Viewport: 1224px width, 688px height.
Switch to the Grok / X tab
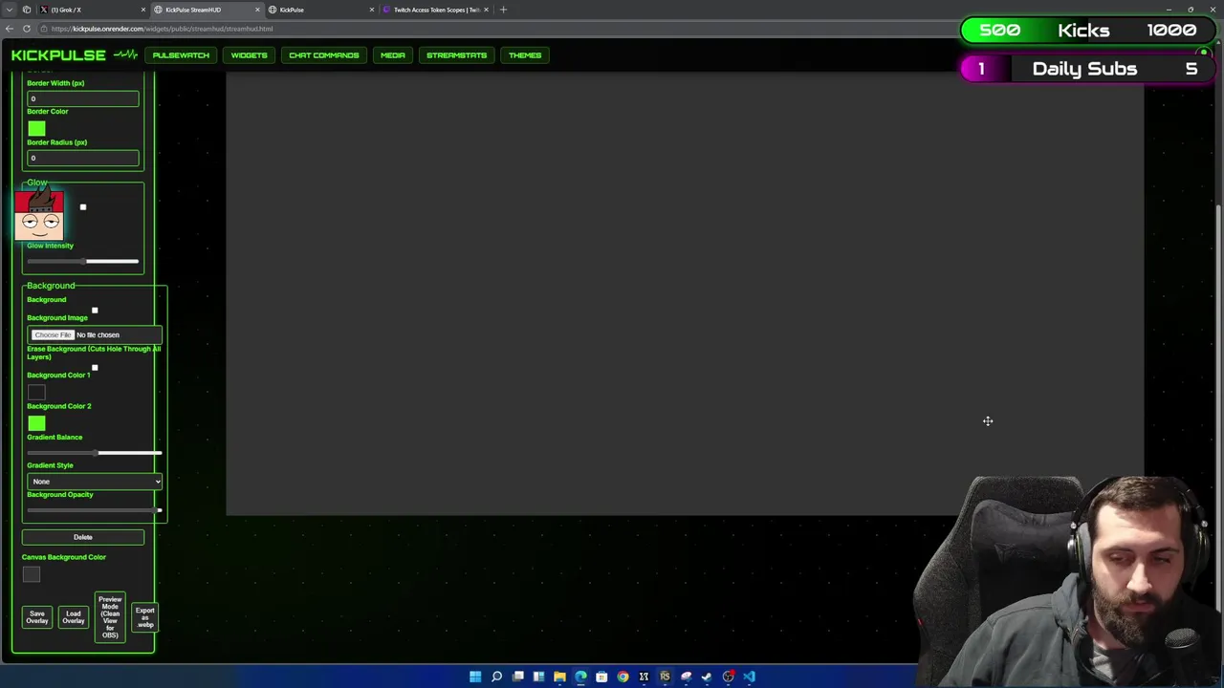click(91, 10)
